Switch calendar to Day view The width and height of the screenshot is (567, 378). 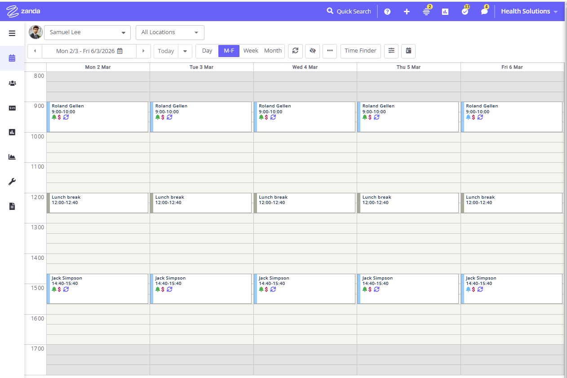tap(207, 51)
